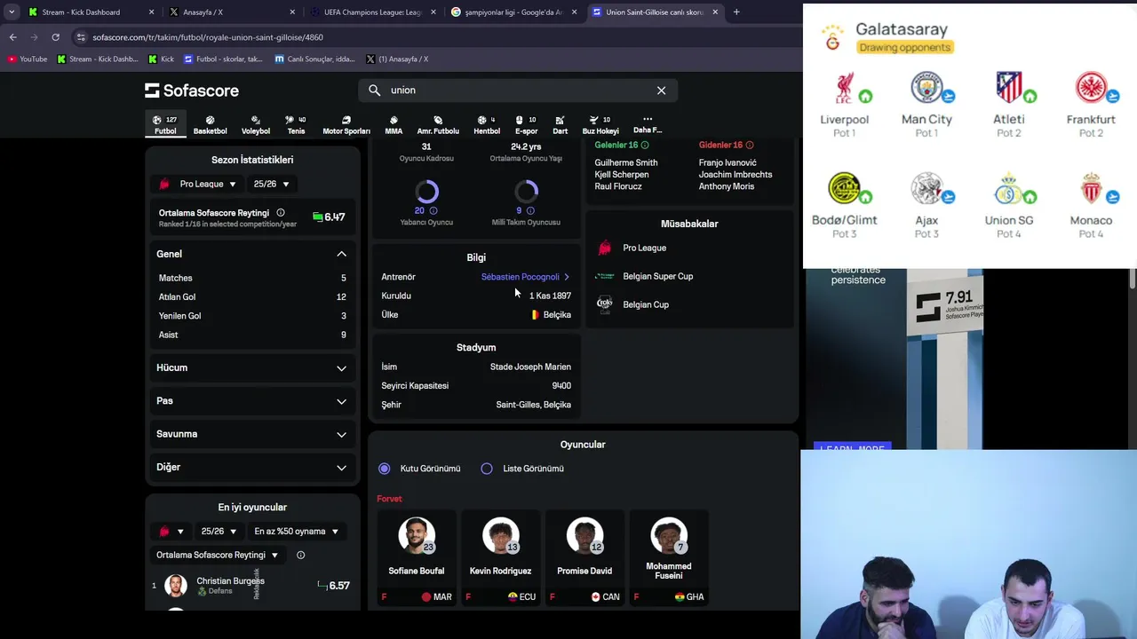Select the E-spor icon
This screenshot has height=639, width=1137.
pyautogui.click(x=526, y=124)
